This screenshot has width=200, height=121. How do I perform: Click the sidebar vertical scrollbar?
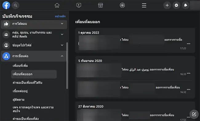[x=67, y=66]
